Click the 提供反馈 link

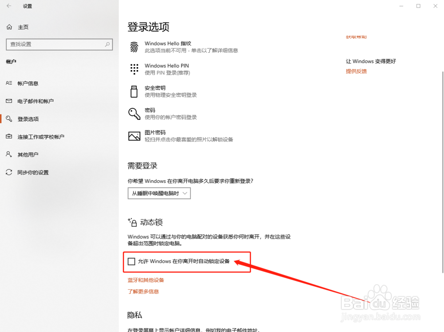(x=356, y=71)
